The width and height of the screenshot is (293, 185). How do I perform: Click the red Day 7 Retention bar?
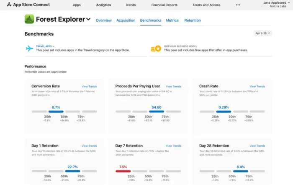(x=123, y=171)
